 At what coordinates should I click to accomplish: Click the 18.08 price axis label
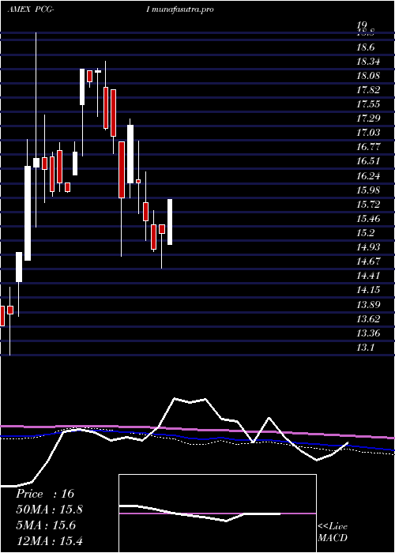coord(368,76)
